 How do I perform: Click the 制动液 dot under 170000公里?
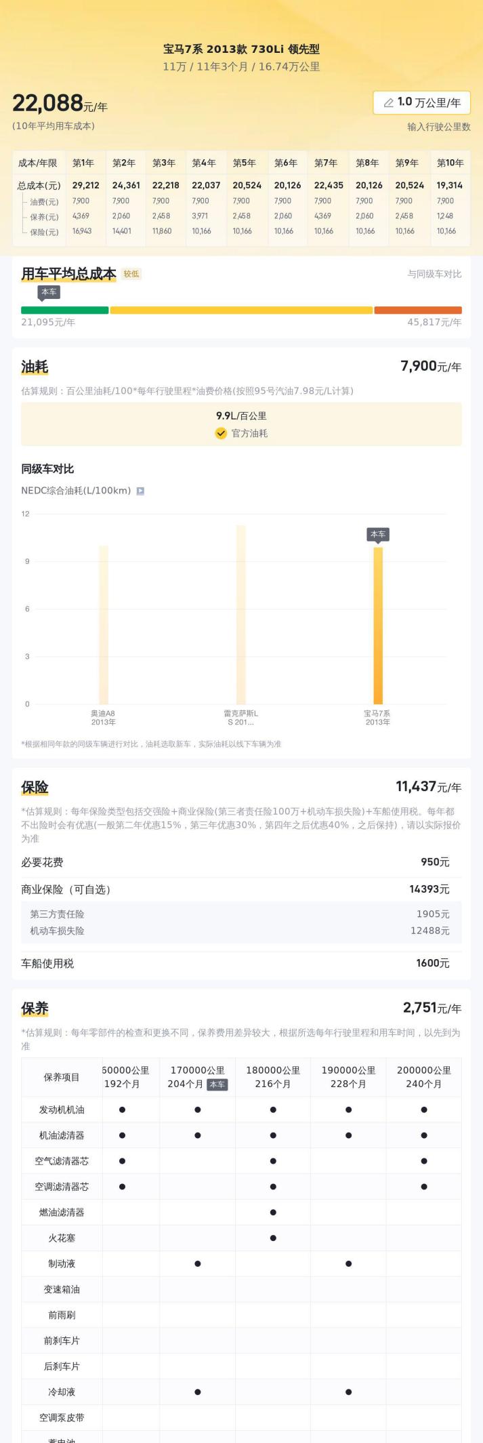pos(197,1263)
